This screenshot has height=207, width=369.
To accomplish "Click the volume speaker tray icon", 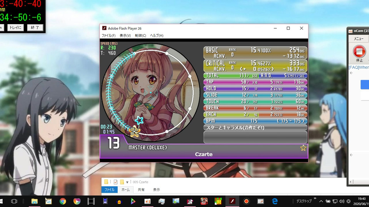I will [342, 201].
